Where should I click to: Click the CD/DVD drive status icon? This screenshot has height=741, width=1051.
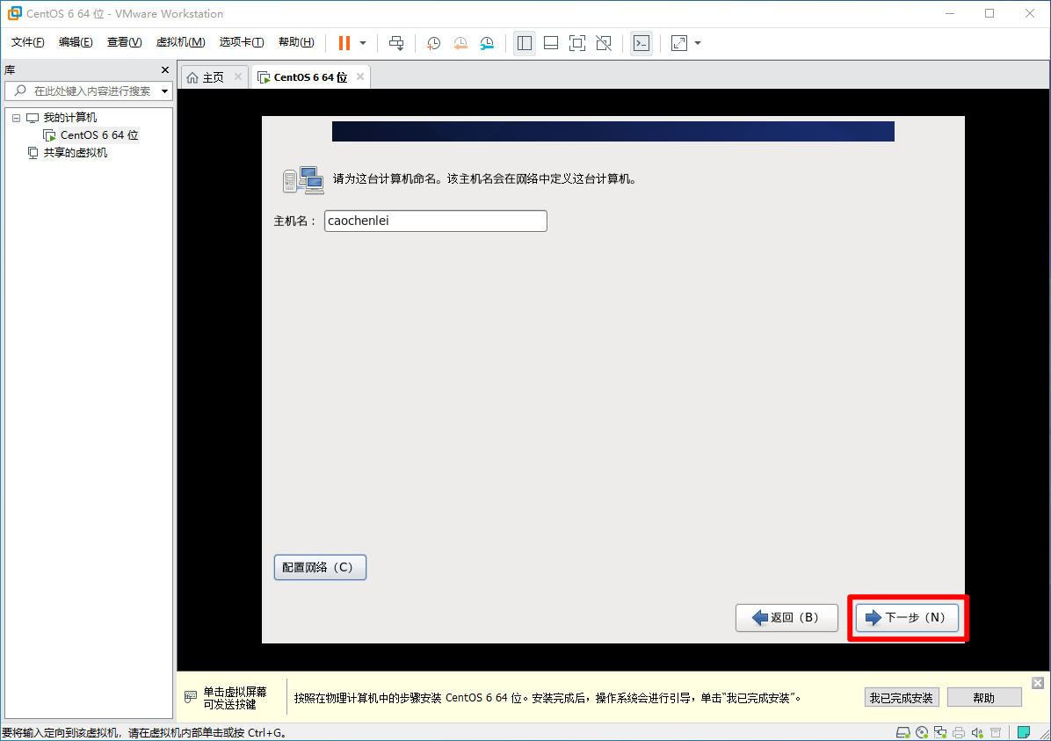coord(923,732)
